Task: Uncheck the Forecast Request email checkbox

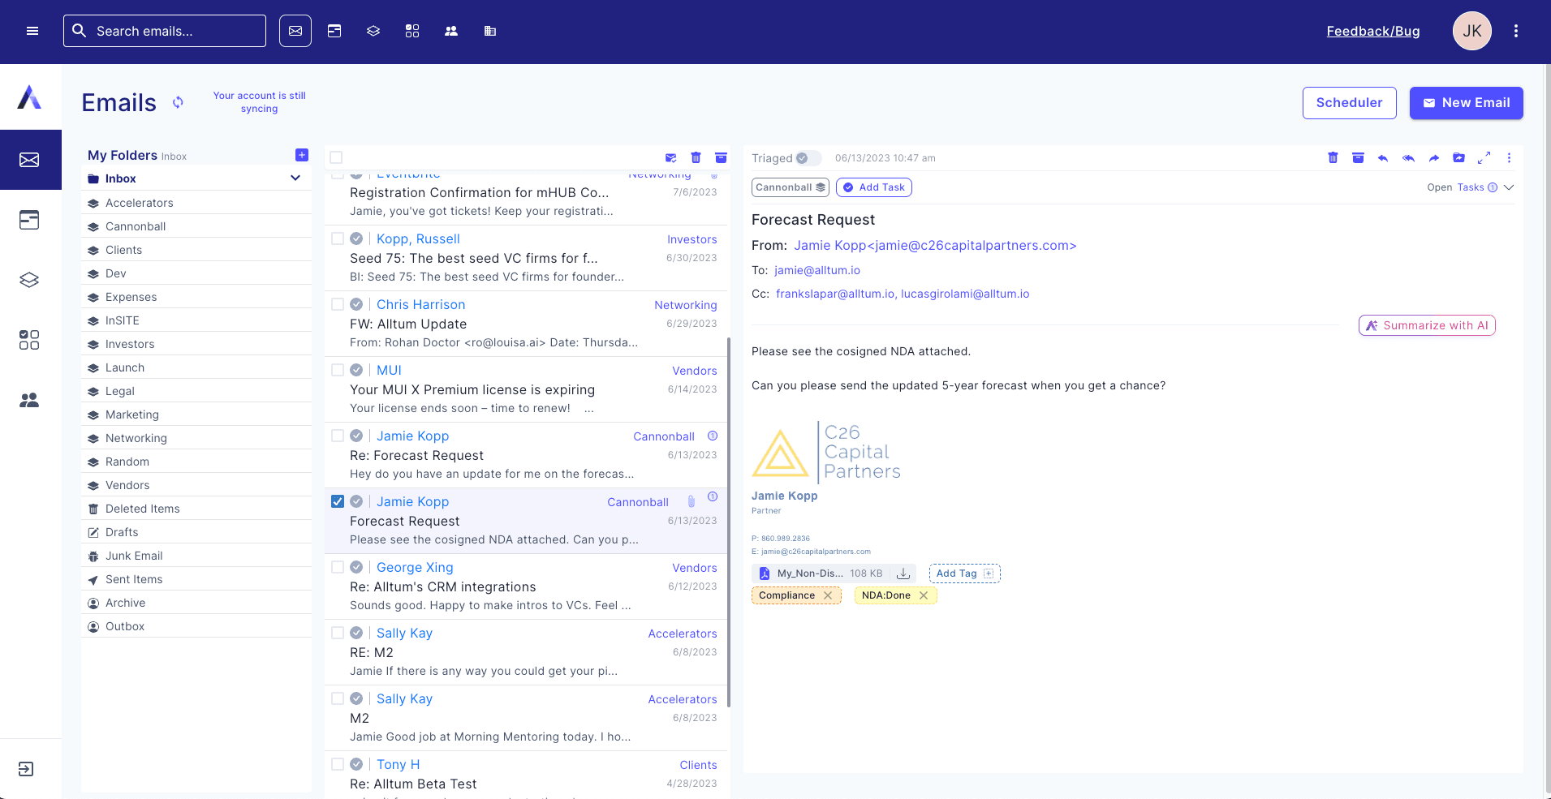Action: 338,501
